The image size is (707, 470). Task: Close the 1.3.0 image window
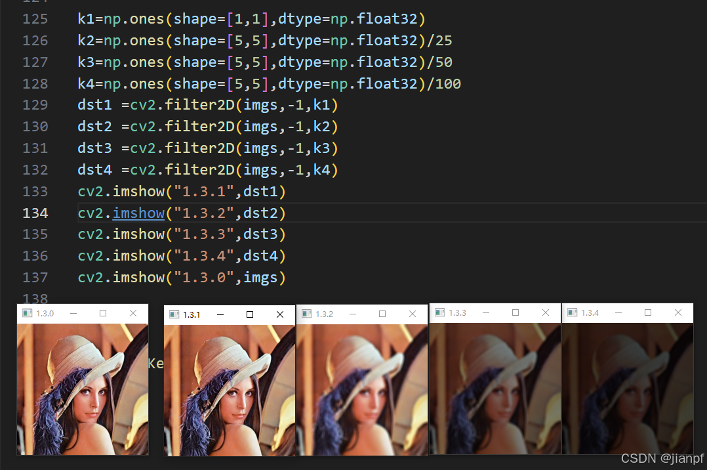(x=133, y=313)
